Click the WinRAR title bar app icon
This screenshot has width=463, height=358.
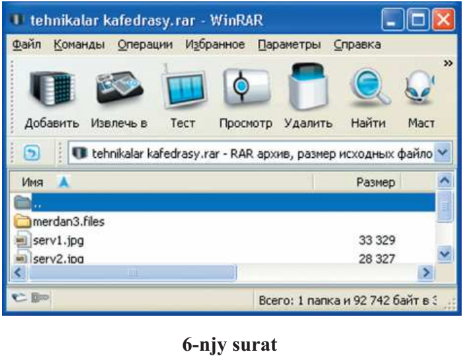tap(17, 20)
